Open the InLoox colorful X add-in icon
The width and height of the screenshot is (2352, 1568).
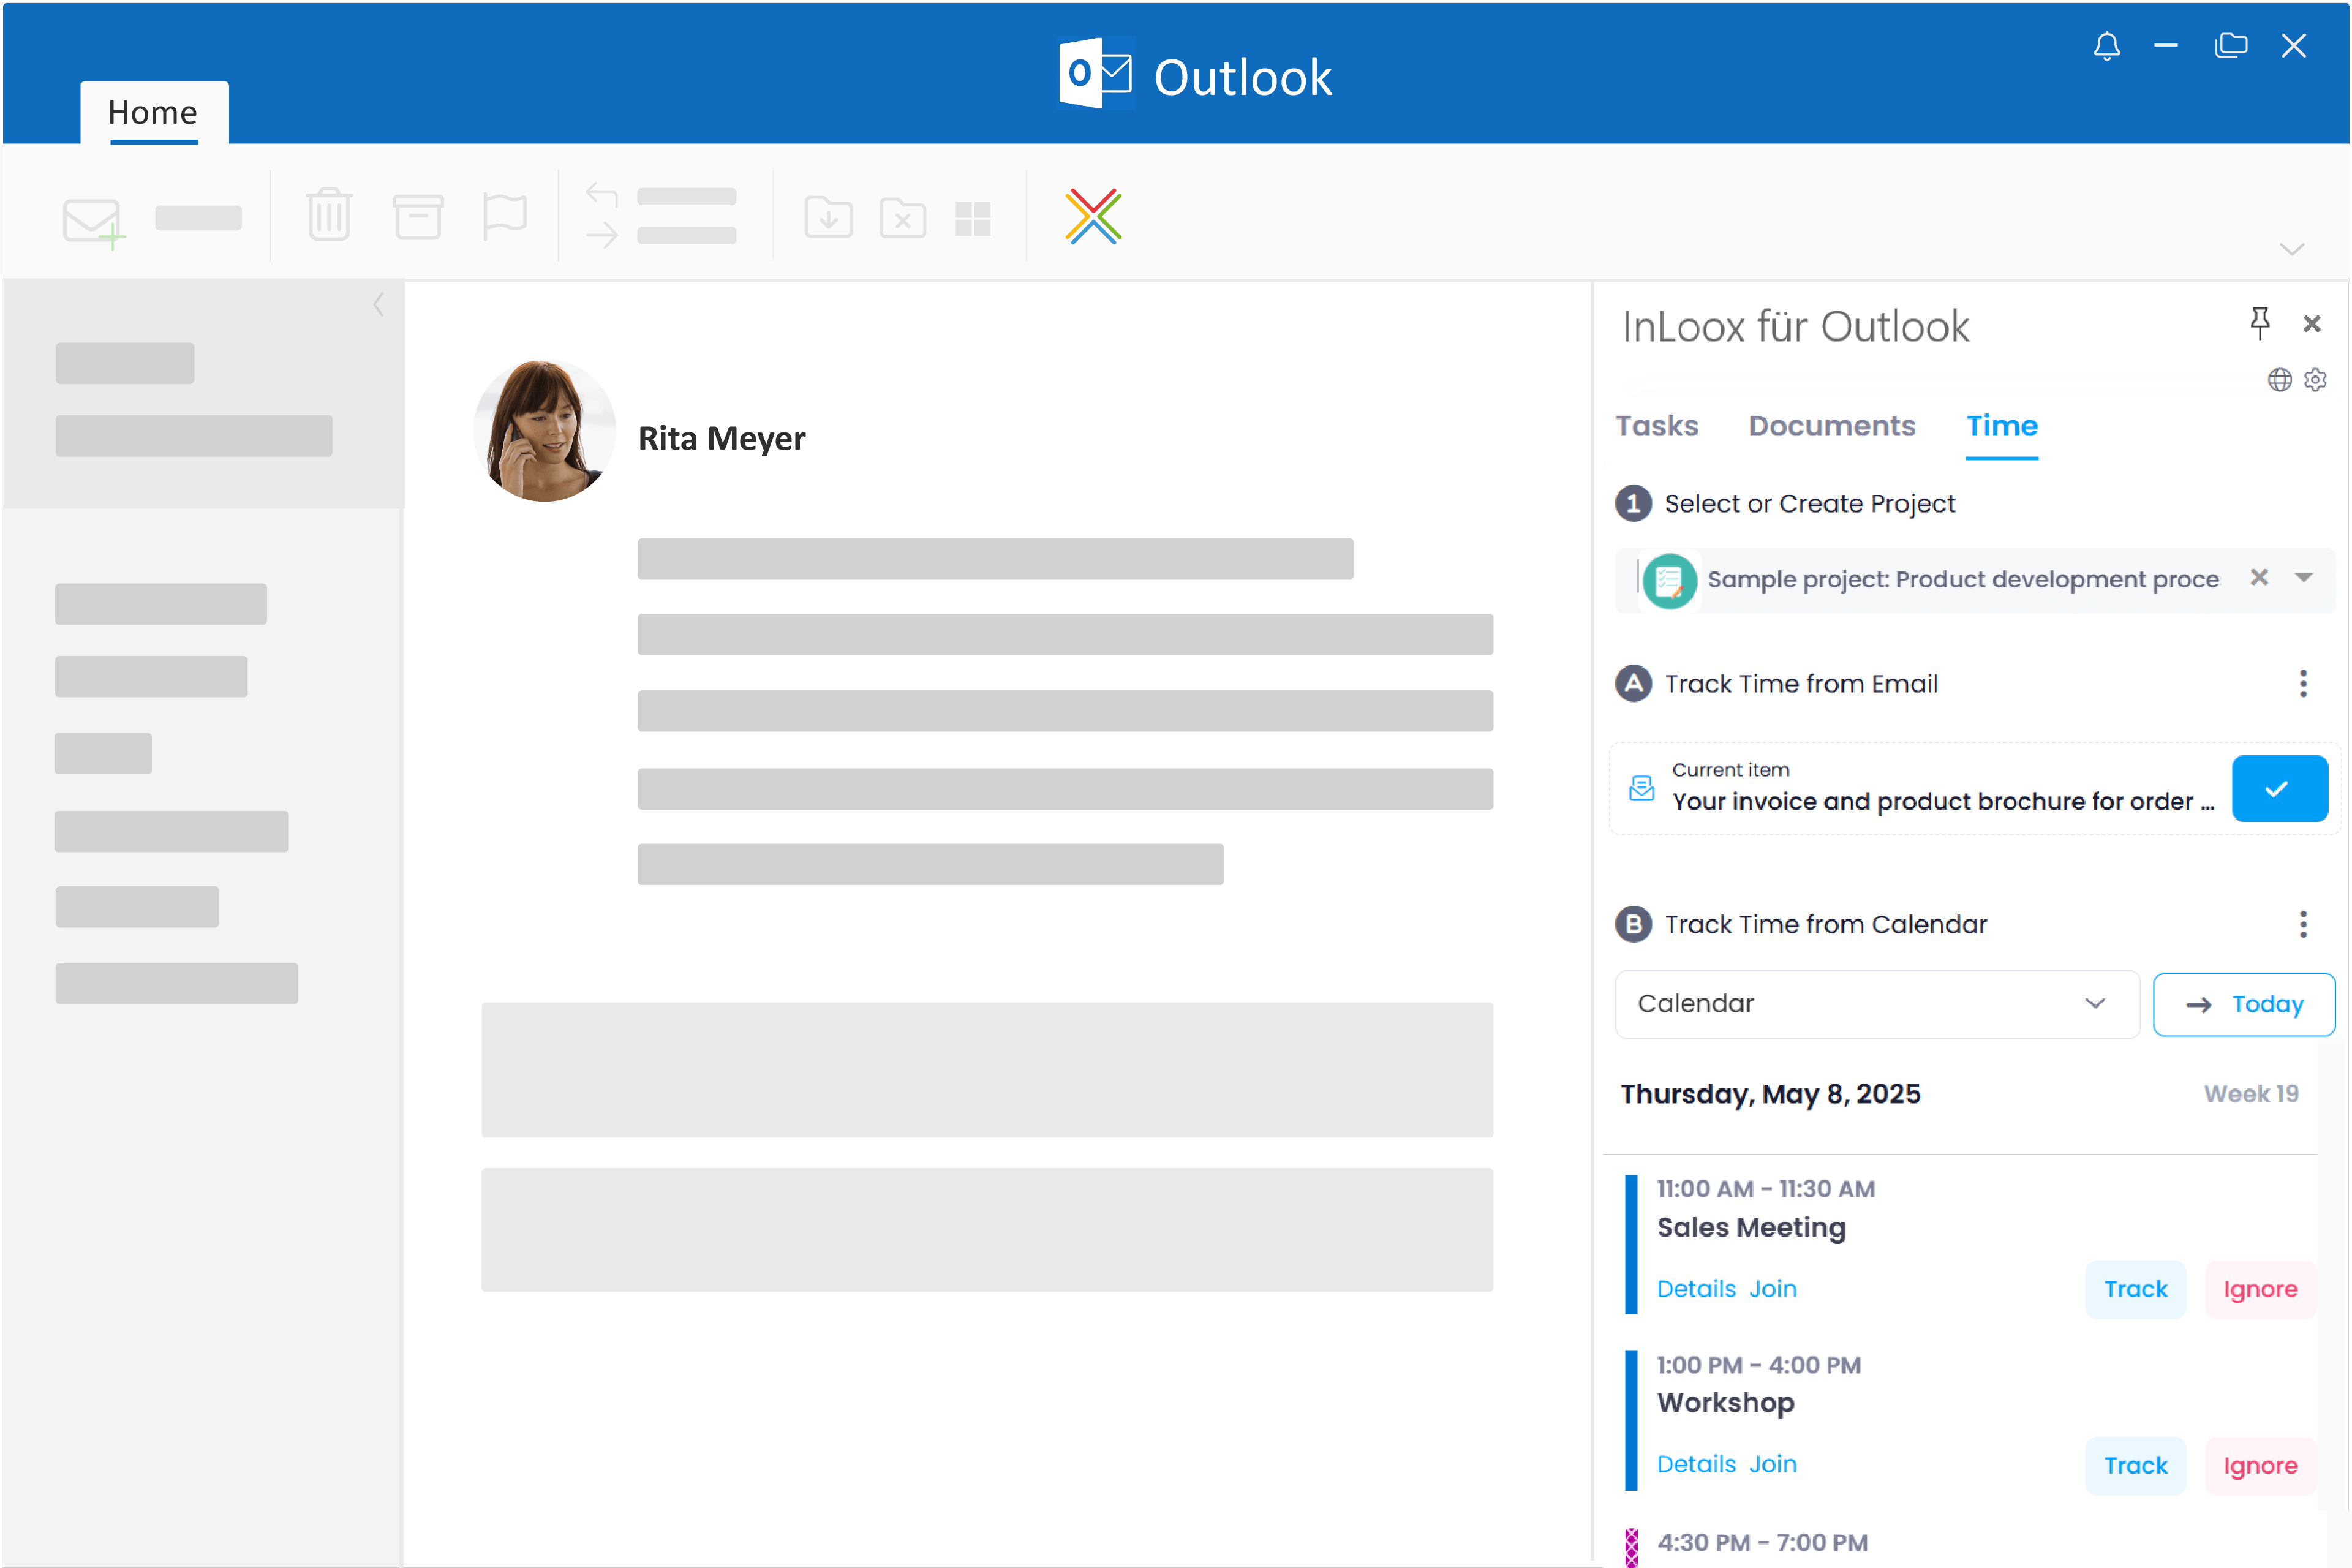coord(1093,216)
